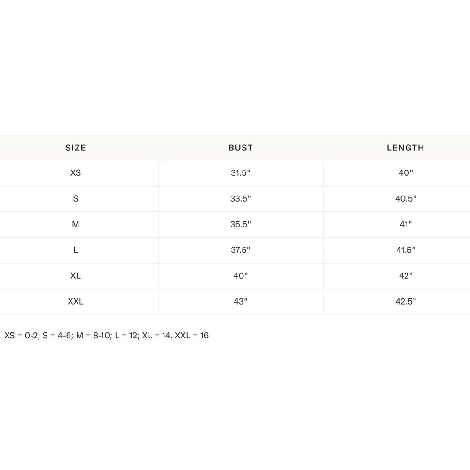470x470 pixels.
Task: Click the 43" bust measurement for XXL
Action: click(241, 302)
